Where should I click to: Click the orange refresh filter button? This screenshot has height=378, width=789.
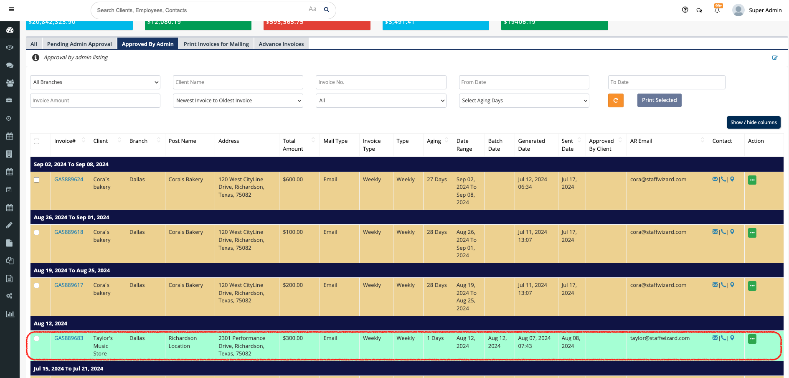click(615, 101)
